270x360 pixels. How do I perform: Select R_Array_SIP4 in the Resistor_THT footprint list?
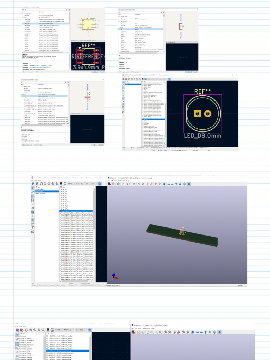[64, 189]
